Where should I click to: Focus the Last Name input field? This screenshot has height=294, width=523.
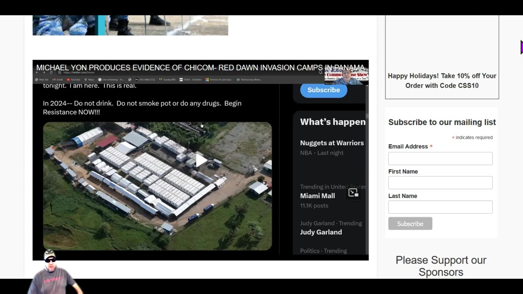point(440,207)
